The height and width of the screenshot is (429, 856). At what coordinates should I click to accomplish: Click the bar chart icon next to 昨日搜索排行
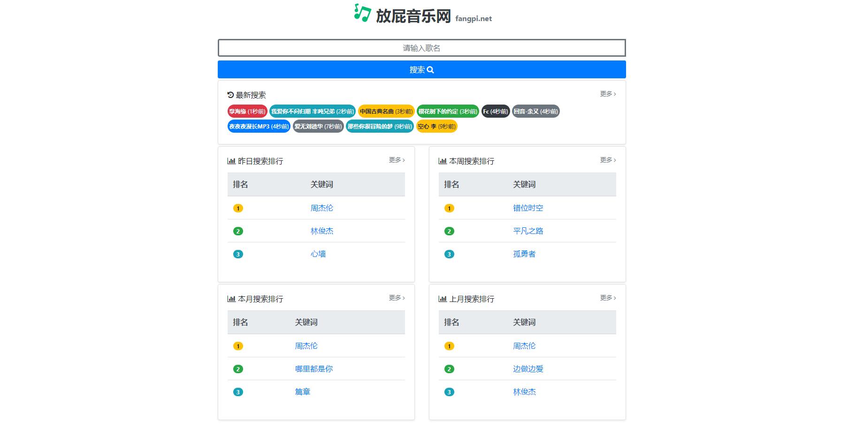pos(231,160)
